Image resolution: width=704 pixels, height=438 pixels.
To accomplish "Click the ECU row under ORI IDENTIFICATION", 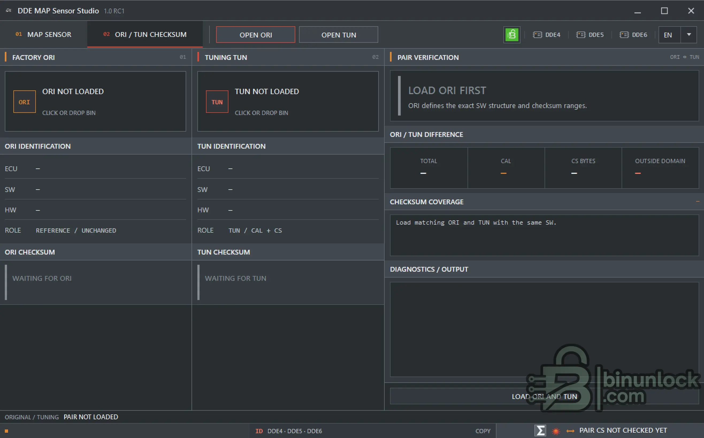I will [95, 168].
